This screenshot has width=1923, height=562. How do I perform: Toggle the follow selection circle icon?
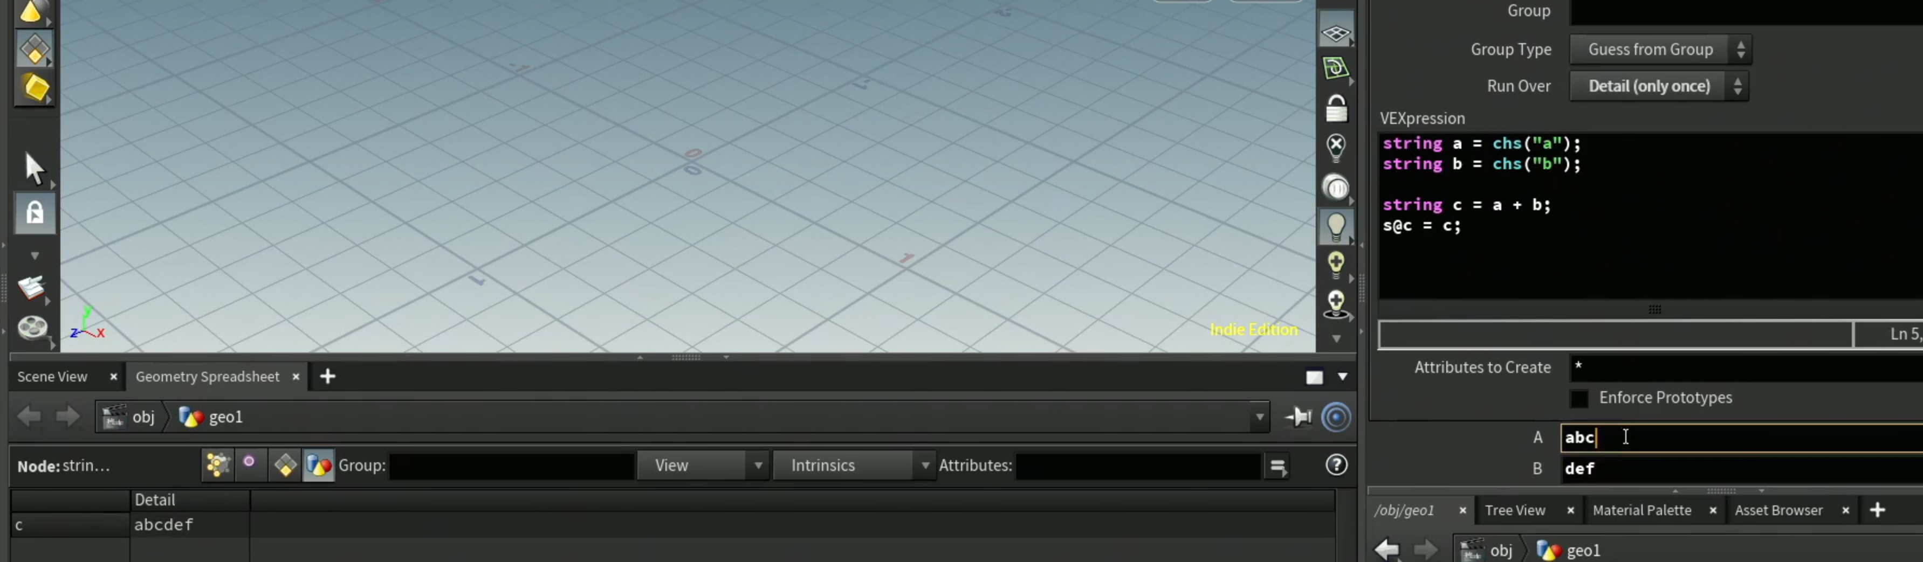coord(1336,417)
